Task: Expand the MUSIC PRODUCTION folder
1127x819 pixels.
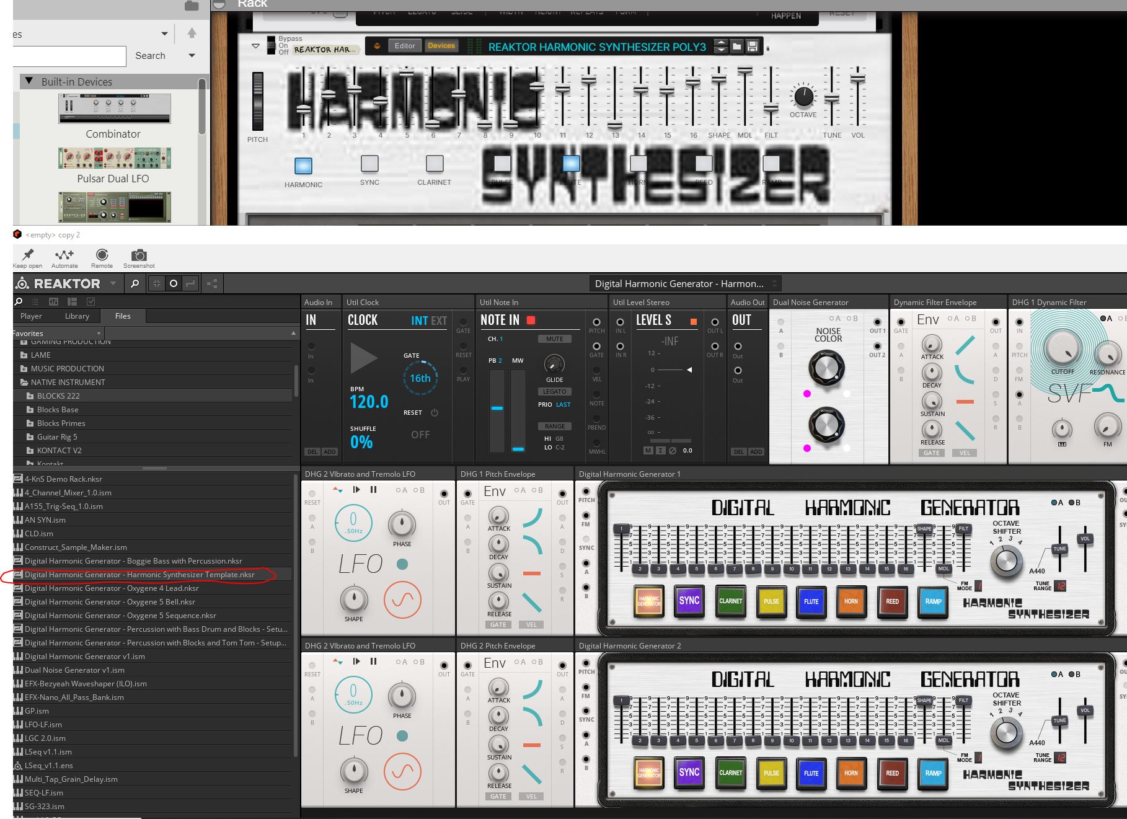Action: click(x=24, y=369)
